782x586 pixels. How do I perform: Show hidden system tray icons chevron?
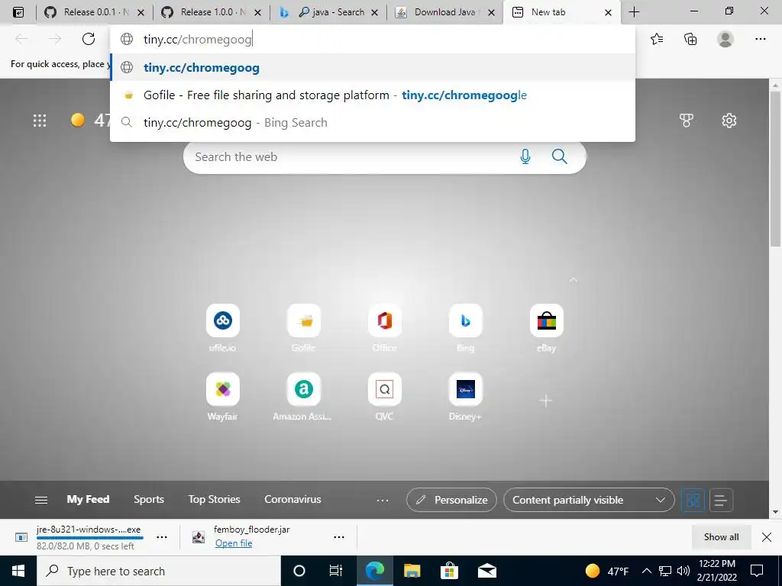(x=646, y=571)
